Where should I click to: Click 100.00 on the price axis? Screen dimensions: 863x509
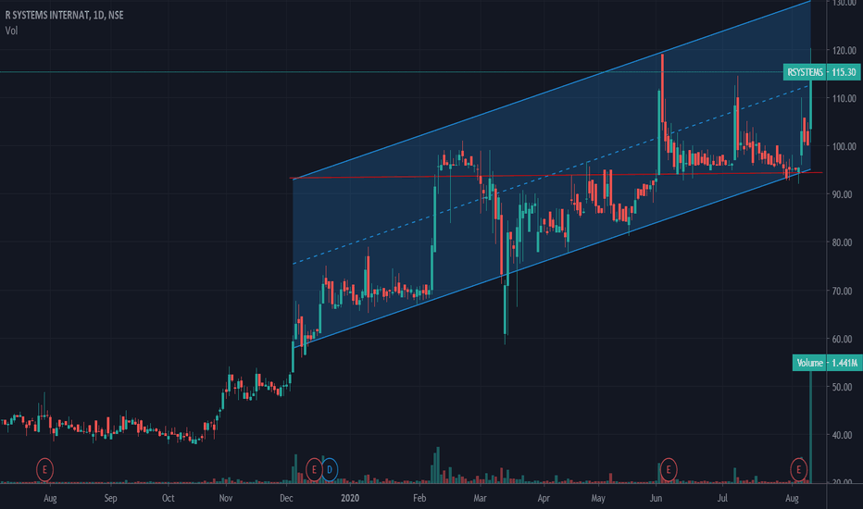pos(844,146)
